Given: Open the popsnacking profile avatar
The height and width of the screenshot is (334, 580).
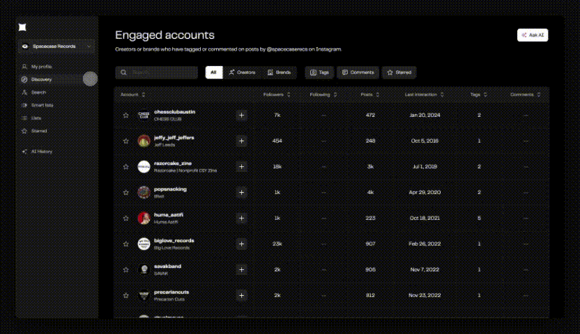Looking at the screenshot, I should tap(144, 192).
